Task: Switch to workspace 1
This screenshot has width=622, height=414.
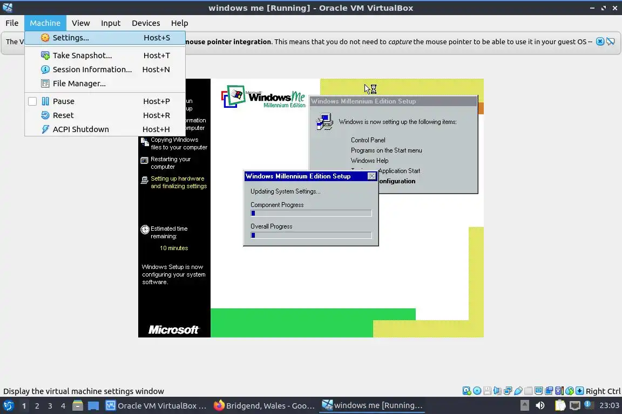Action: coord(24,406)
